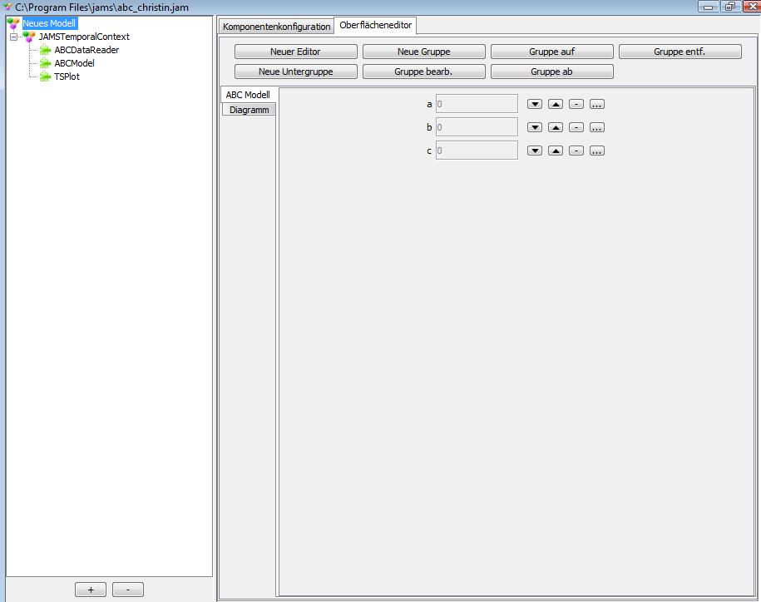Image resolution: width=761 pixels, height=602 pixels.
Task: Click the input field for parameter b
Action: pos(477,127)
